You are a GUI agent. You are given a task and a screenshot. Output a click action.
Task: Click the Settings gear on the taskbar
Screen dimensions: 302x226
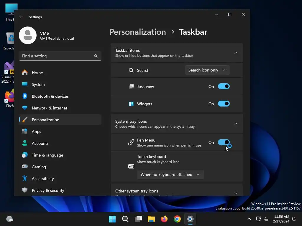click(190, 219)
